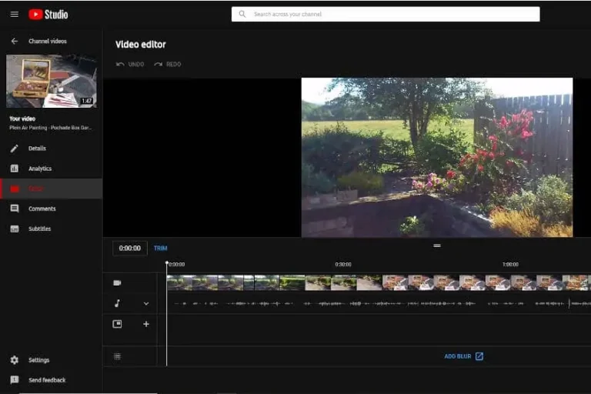Open Analytics in the sidebar
Screen dimensions: 591x394
pyautogui.click(x=40, y=169)
